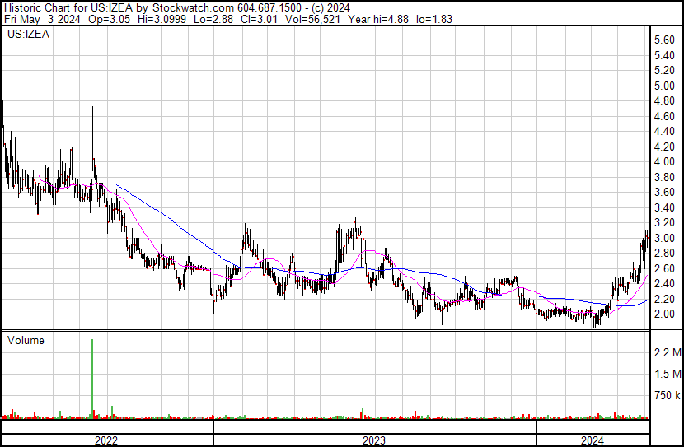684x447 pixels.
Task: Click the 3.60 price axis value
Action: pos(665,192)
